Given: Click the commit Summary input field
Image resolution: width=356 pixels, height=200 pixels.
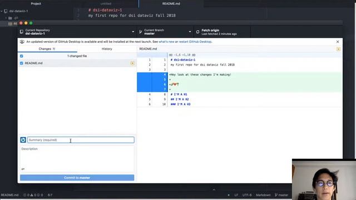Looking at the screenshot, I should 81,140.
